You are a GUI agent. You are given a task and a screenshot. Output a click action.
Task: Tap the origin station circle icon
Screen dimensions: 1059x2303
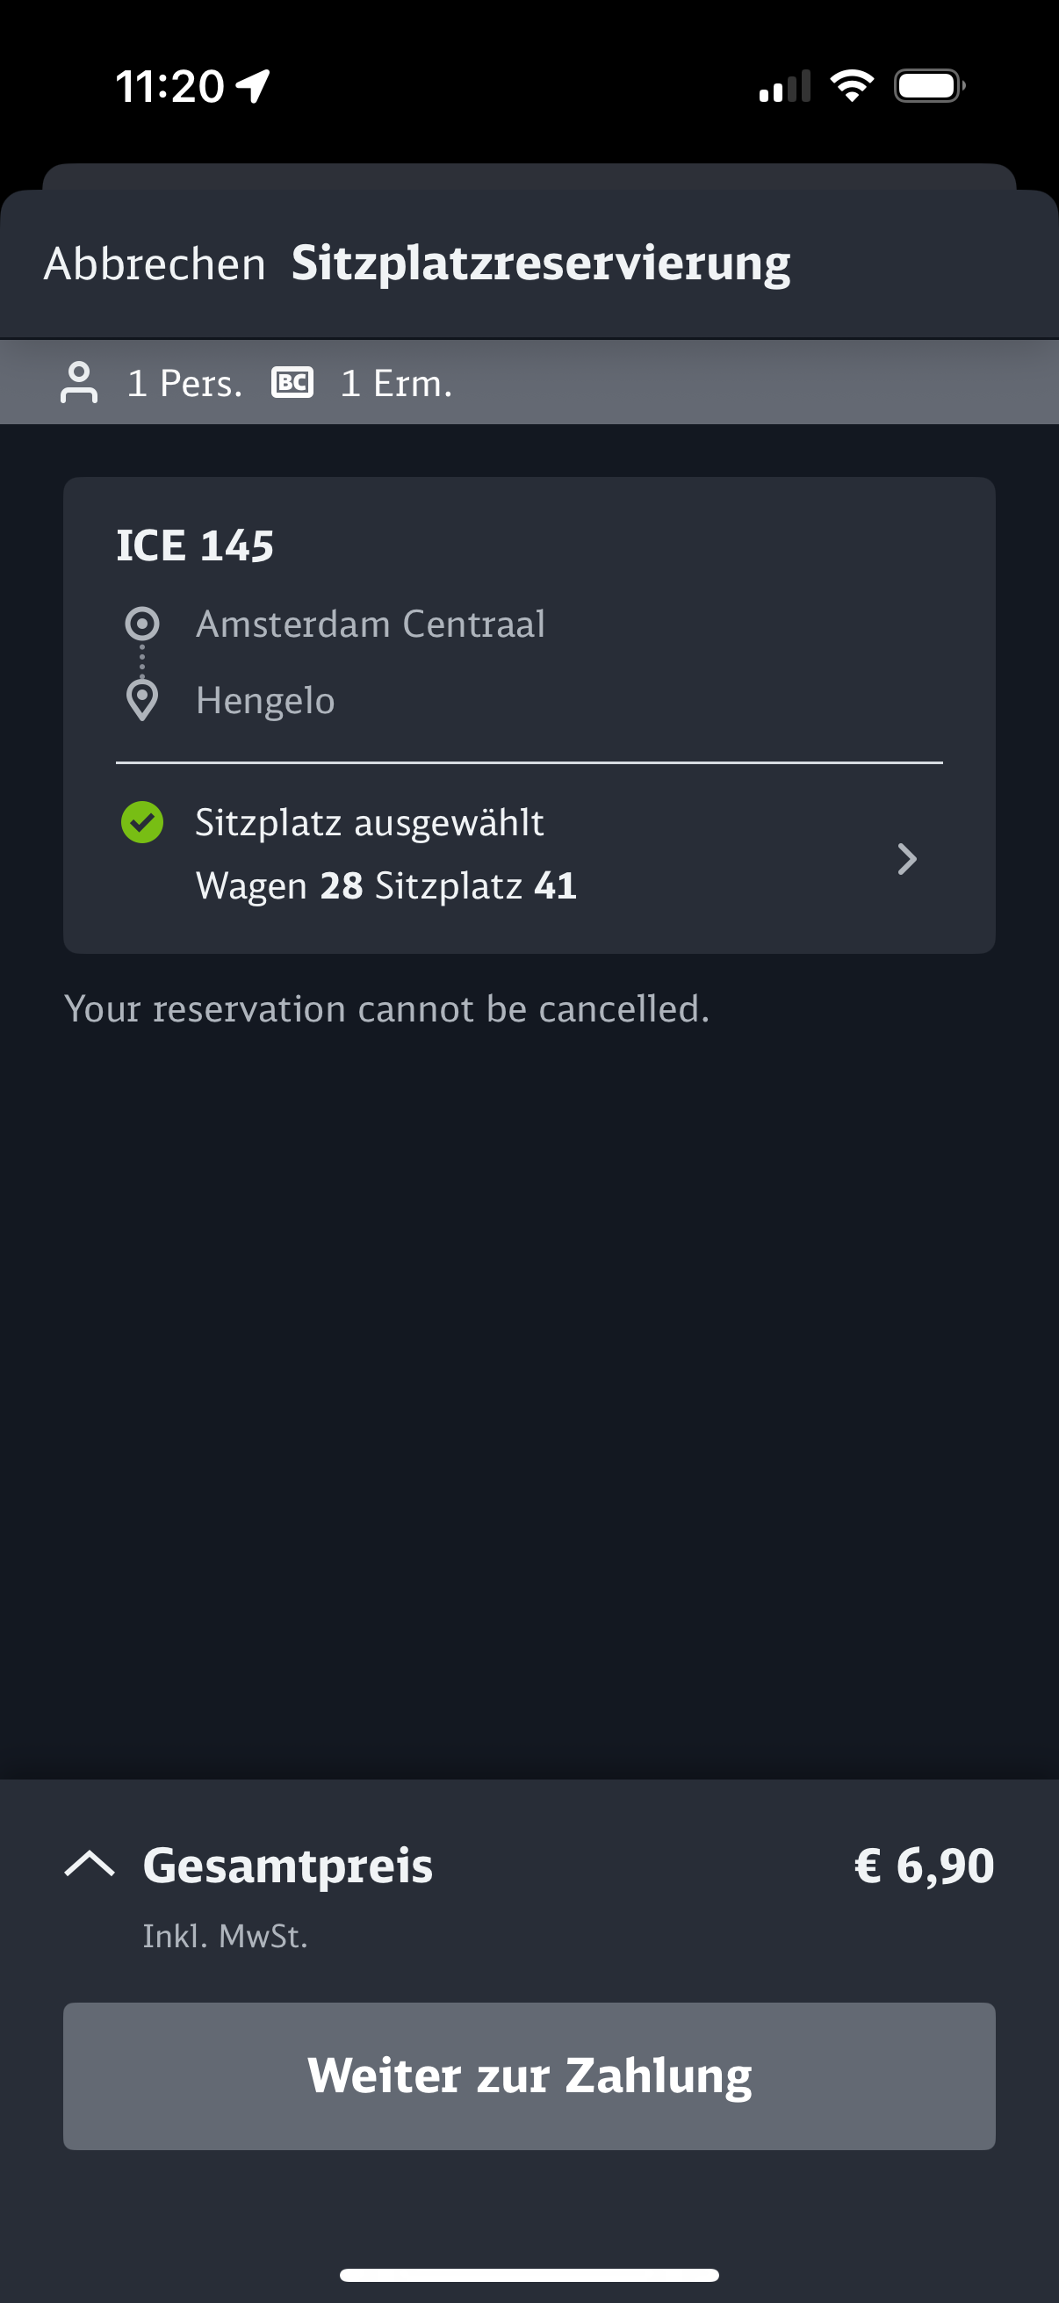pos(142,623)
